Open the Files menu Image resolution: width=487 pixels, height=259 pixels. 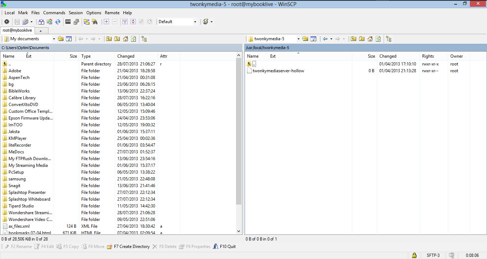pyautogui.click(x=36, y=13)
